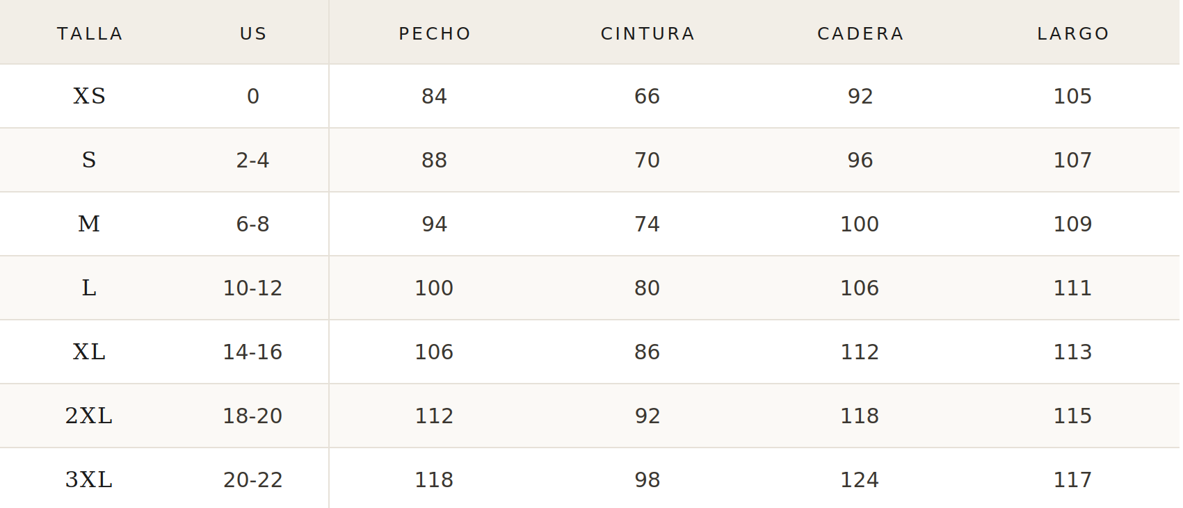The width and height of the screenshot is (1183, 508).
Task: Click the CADERA column header
Action: pos(860,33)
